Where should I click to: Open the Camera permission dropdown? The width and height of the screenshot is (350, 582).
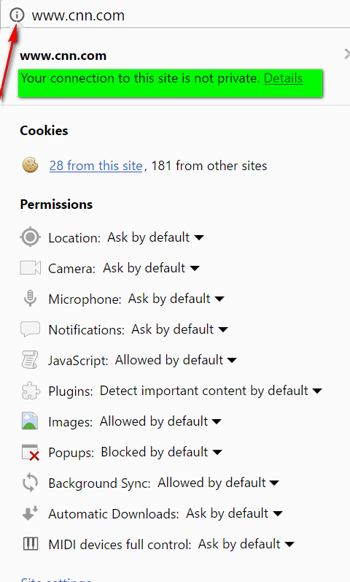click(x=151, y=267)
